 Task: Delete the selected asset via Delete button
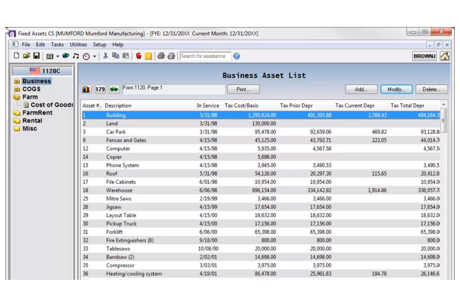pyautogui.click(x=431, y=89)
